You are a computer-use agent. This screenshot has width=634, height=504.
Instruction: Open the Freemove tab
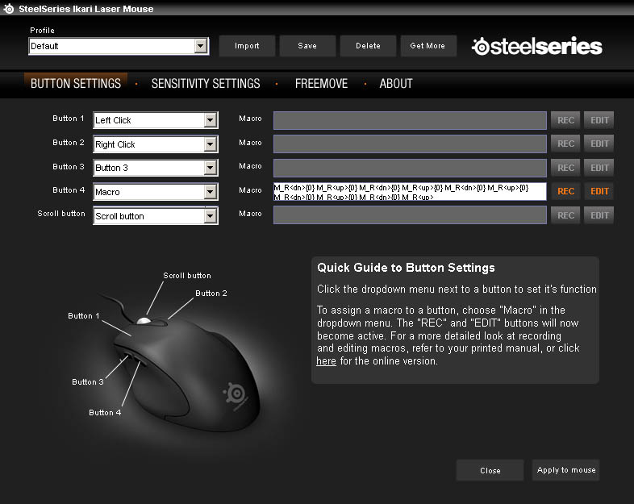coord(321,84)
